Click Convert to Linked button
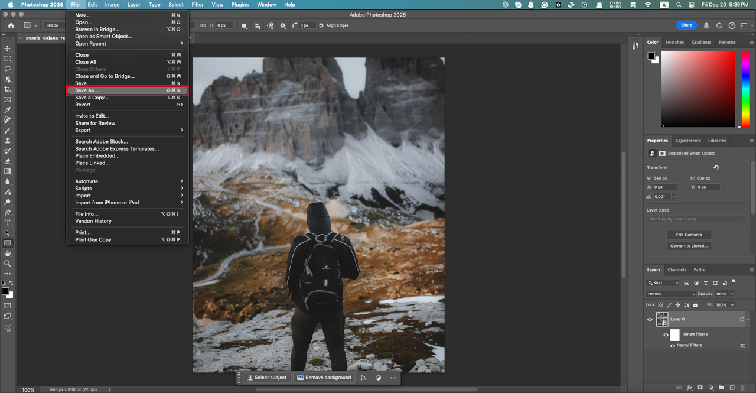Image resolution: width=756 pixels, height=393 pixels. [689, 246]
